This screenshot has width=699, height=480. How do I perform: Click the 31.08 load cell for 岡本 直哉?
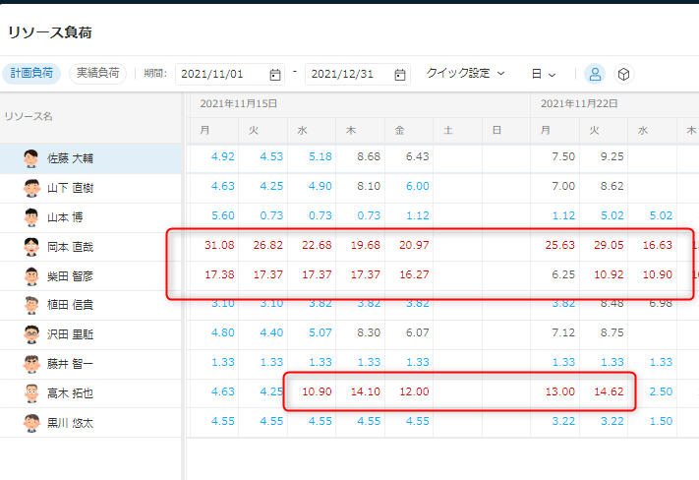(215, 245)
